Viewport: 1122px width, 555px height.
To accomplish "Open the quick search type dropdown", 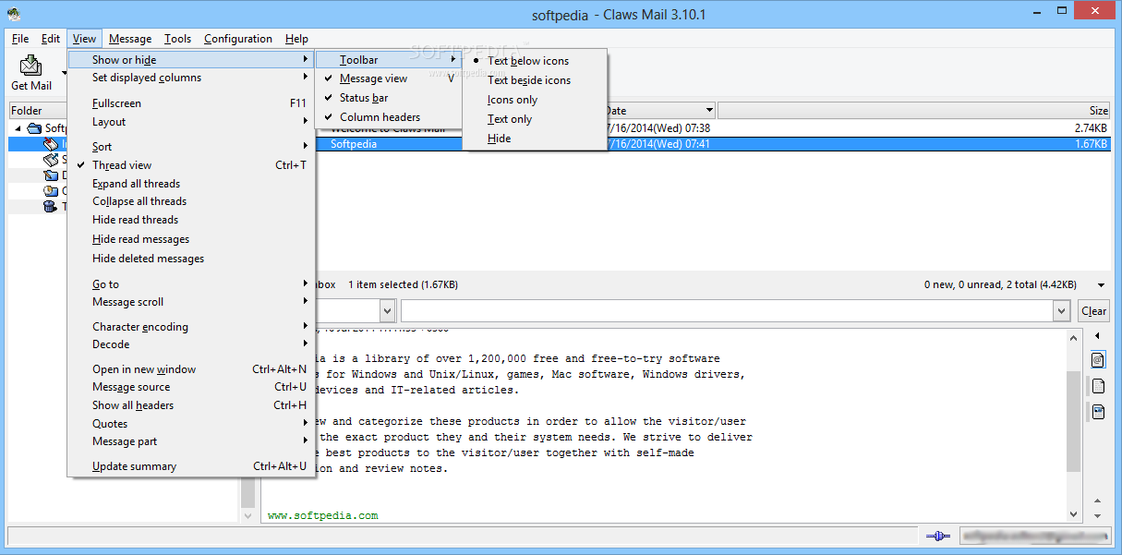I will [387, 311].
